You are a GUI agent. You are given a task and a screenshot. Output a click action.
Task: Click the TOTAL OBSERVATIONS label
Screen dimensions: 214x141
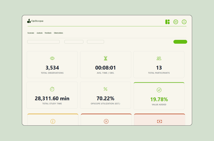[x=52, y=73]
